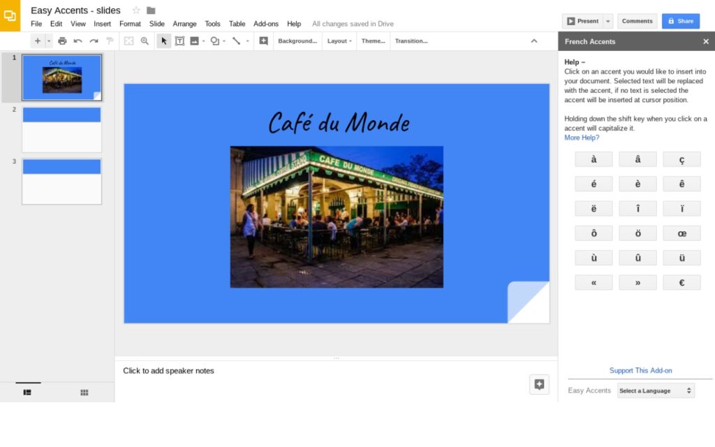Switch to grid view of slides
Viewport: 715px width, 447px height.
84,393
